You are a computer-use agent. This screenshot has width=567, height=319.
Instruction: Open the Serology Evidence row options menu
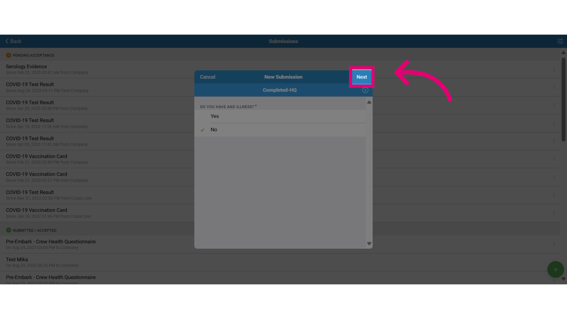point(554,69)
